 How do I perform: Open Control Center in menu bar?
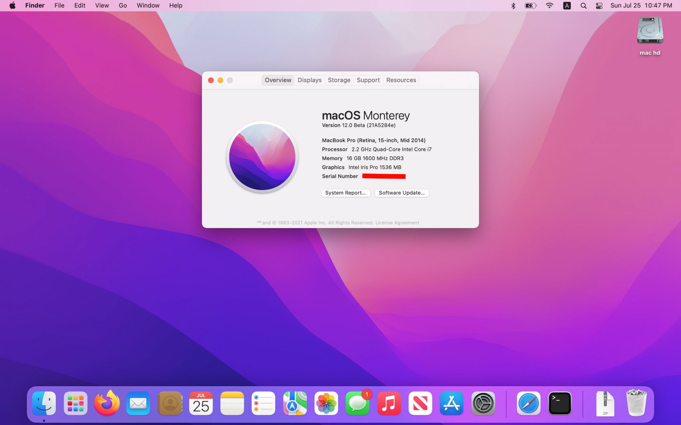(x=599, y=6)
